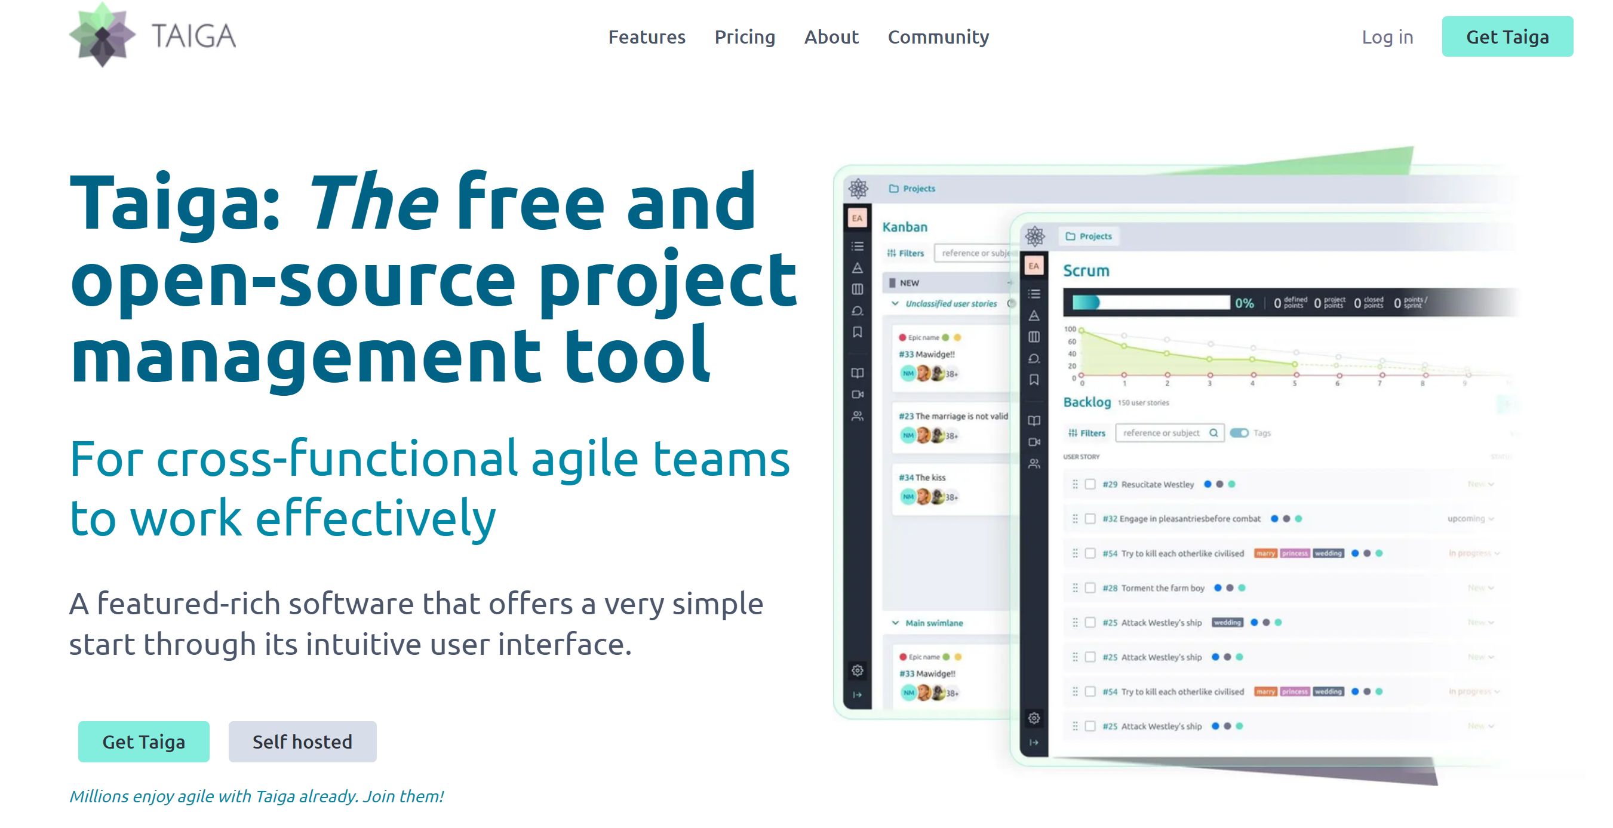This screenshot has width=1613, height=828.
Task: Click the Scrum sprint progress bar
Action: [1151, 302]
